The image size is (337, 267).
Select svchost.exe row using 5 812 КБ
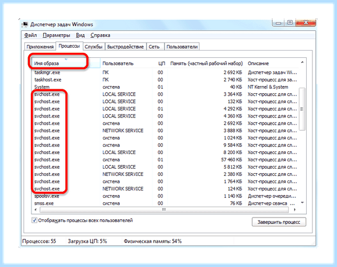click(x=166, y=167)
